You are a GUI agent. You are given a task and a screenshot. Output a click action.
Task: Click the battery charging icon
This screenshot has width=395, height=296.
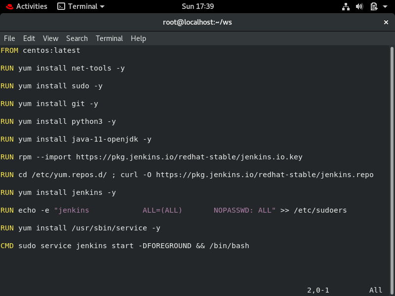click(x=374, y=6)
